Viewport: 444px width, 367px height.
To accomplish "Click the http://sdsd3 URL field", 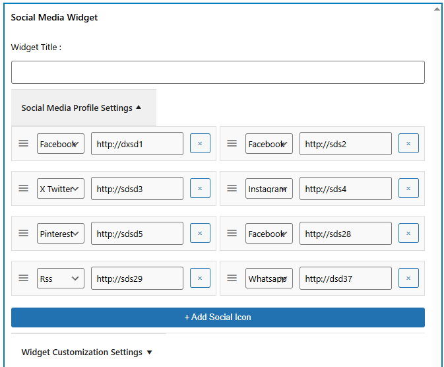I will [137, 189].
